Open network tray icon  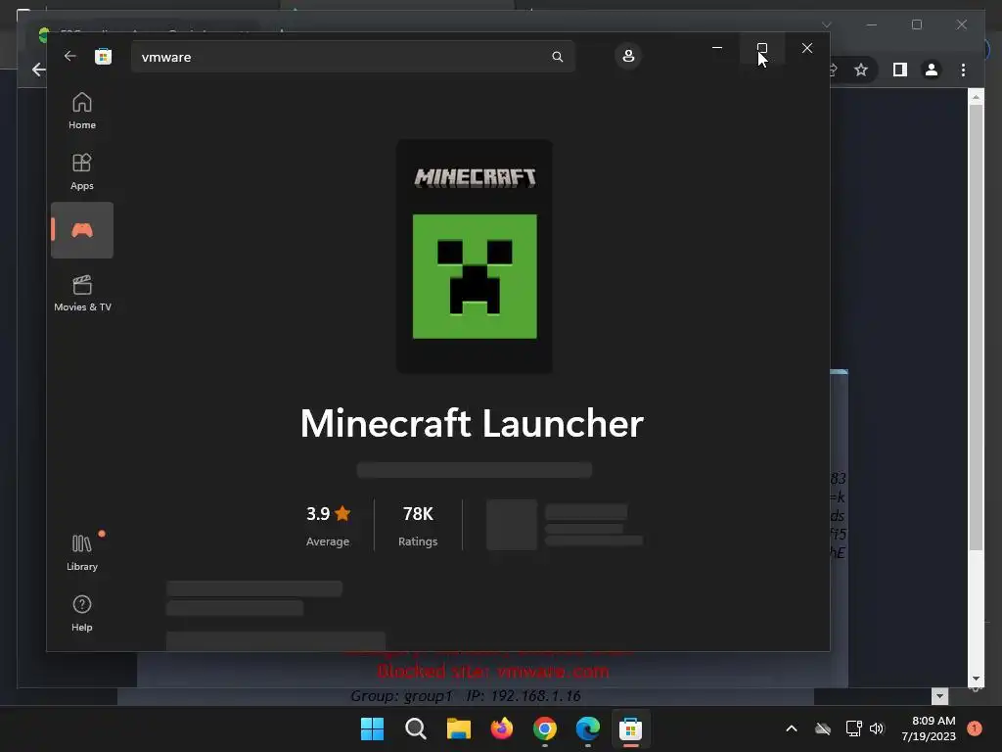[x=853, y=728]
